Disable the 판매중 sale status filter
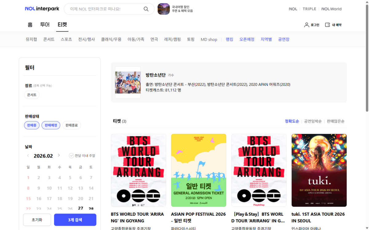This screenshot has width=369, height=230. coord(32,125)
